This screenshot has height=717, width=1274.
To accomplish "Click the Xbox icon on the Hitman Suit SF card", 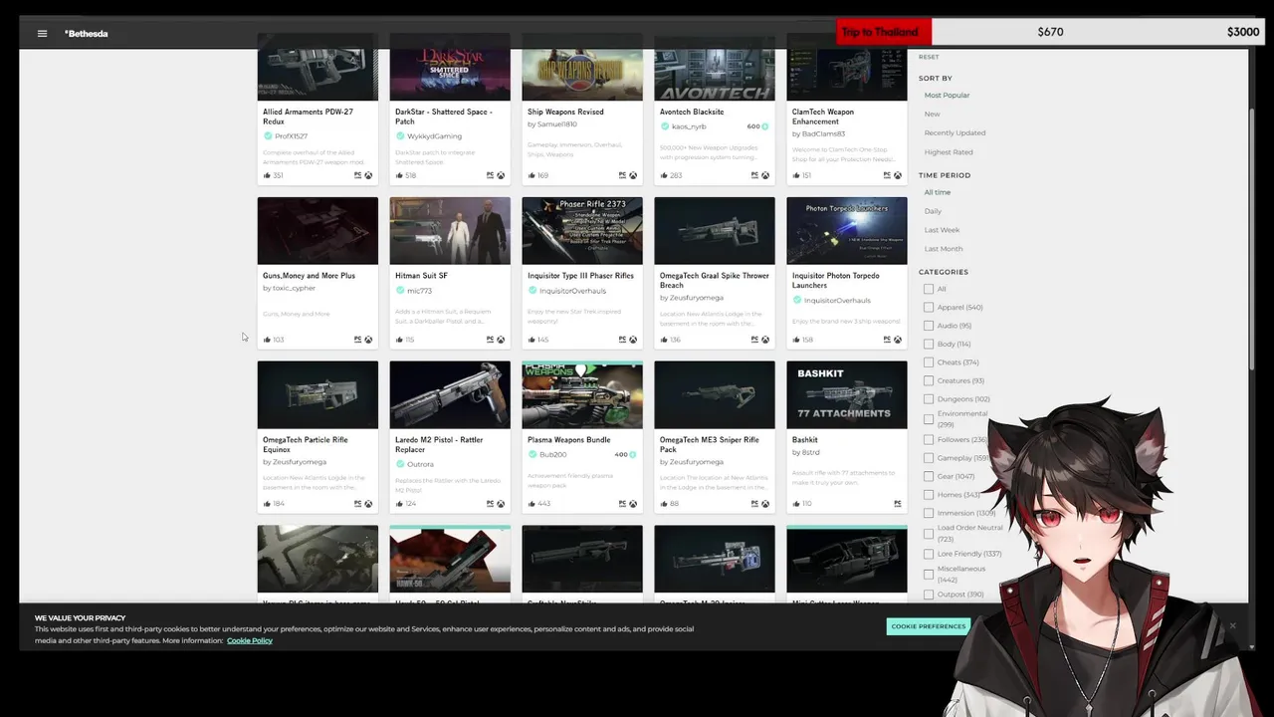I will pyautogui.click(x=501, y=340).
